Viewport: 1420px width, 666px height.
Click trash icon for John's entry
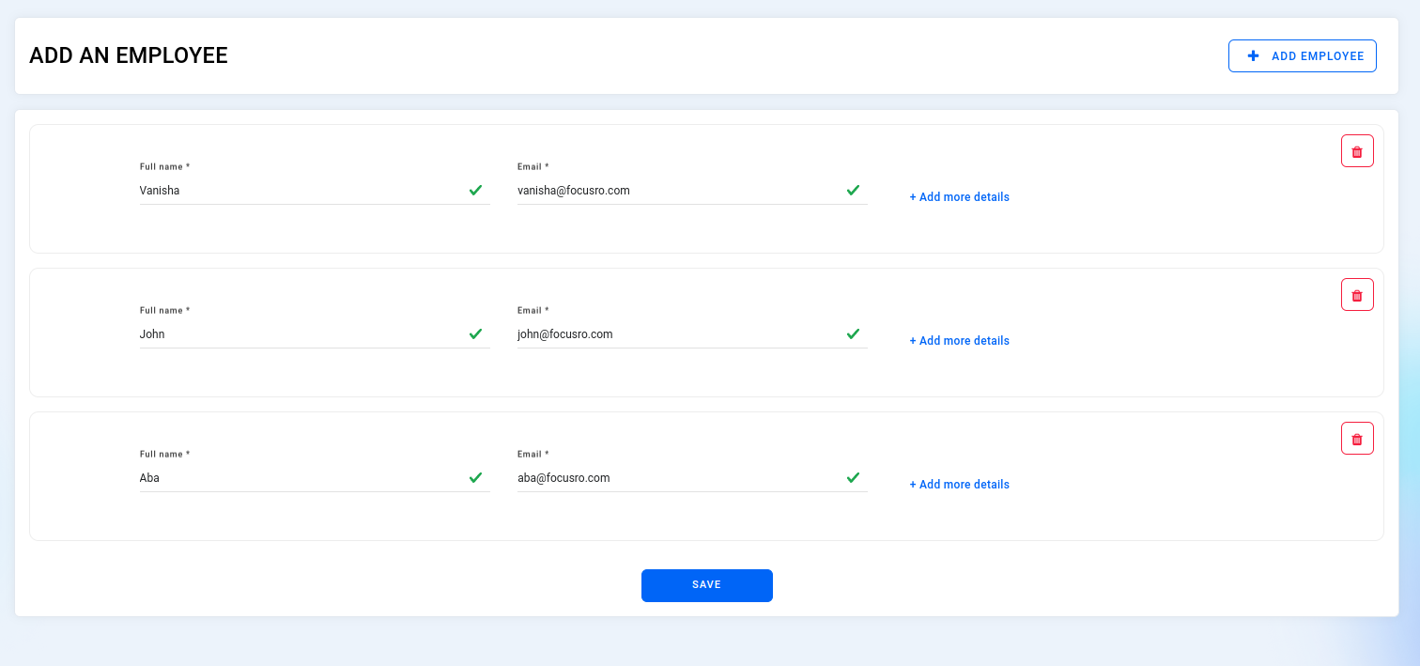point(1357,295)
